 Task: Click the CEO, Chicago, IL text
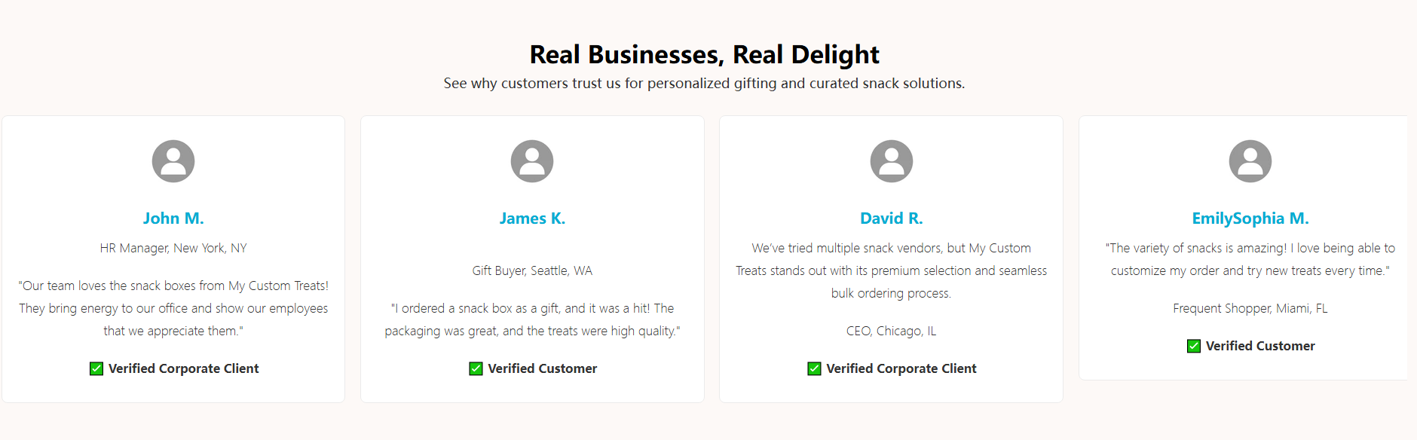[891, 331]
